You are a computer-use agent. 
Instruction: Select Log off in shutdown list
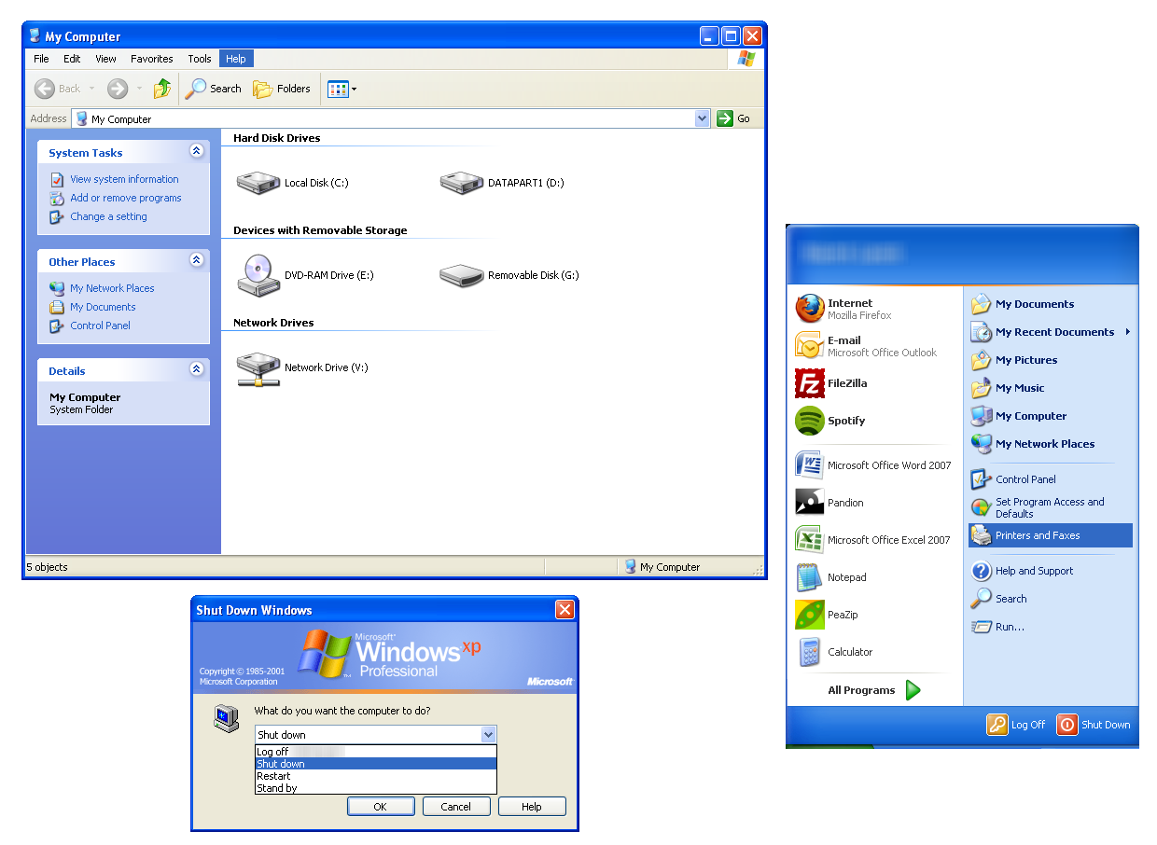pyautogui.click(x=376, y=752)
